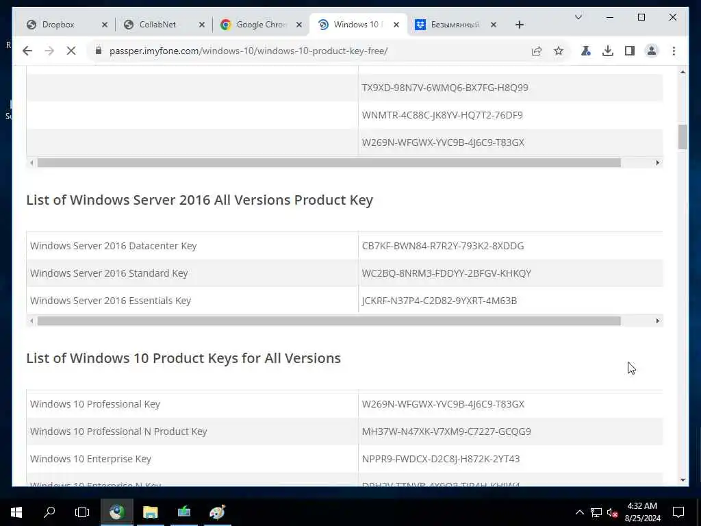
Task: Select the Windows 10 tab
Action: click(x=357, y=25)
